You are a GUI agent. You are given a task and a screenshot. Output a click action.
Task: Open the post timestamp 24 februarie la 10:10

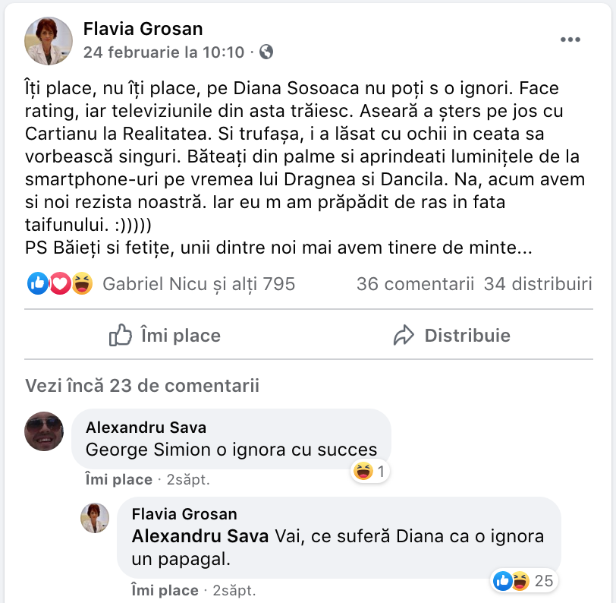(x=164, y=52)
